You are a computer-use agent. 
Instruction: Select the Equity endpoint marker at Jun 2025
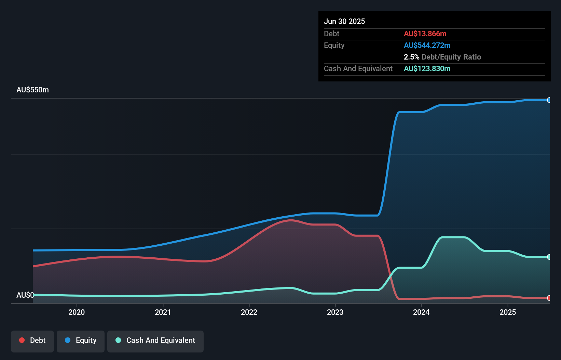tap(549, 100)
